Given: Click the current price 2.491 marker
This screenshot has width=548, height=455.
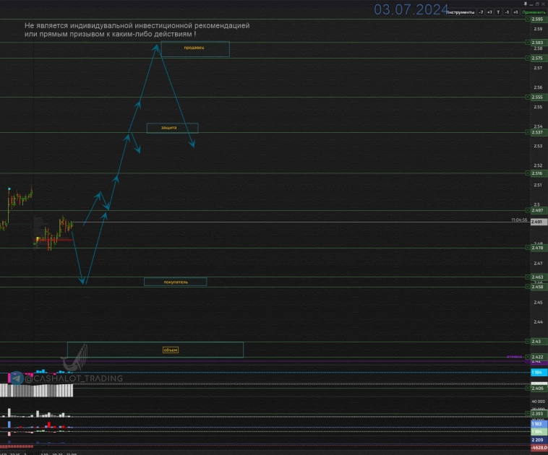Looking at the screenshot, I should pos(536,222).
